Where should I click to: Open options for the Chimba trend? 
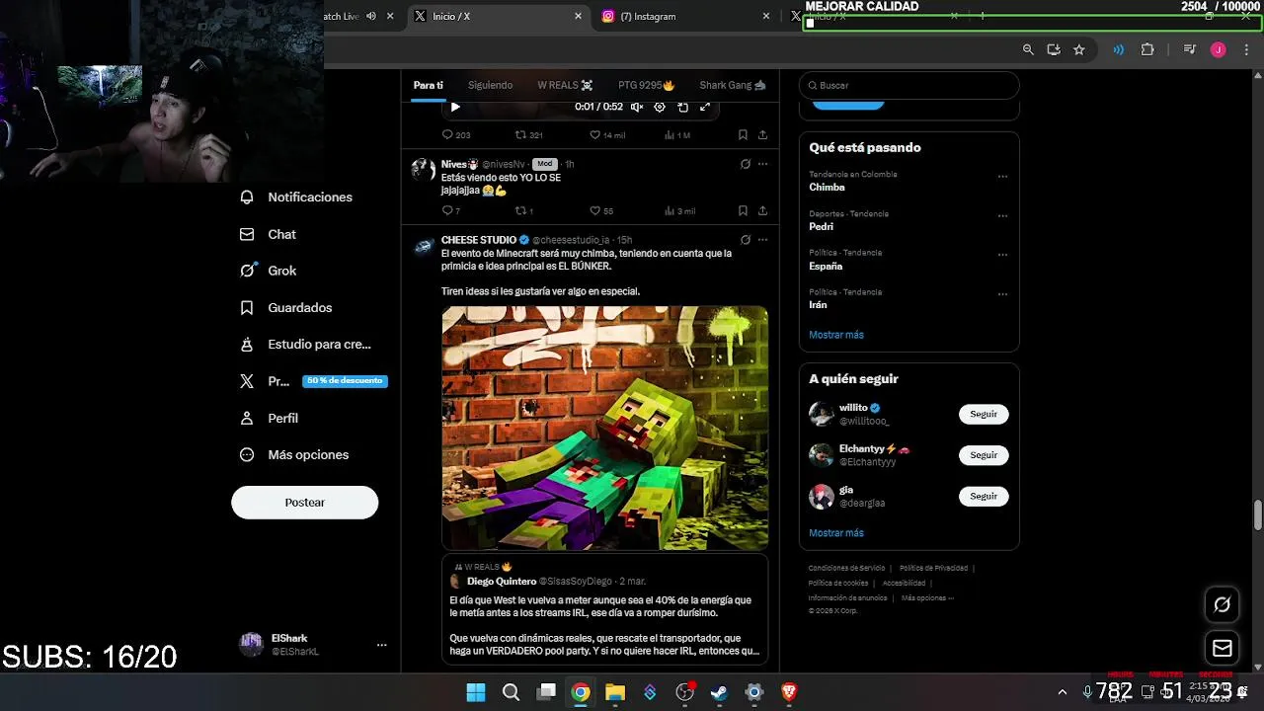[x=1002, y=177]
